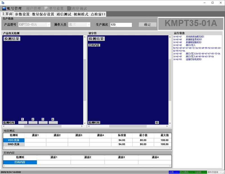Screen dimensions: 225x174
Task: Select the GND-壳体 row header
Action: click(x=14, y=144)
